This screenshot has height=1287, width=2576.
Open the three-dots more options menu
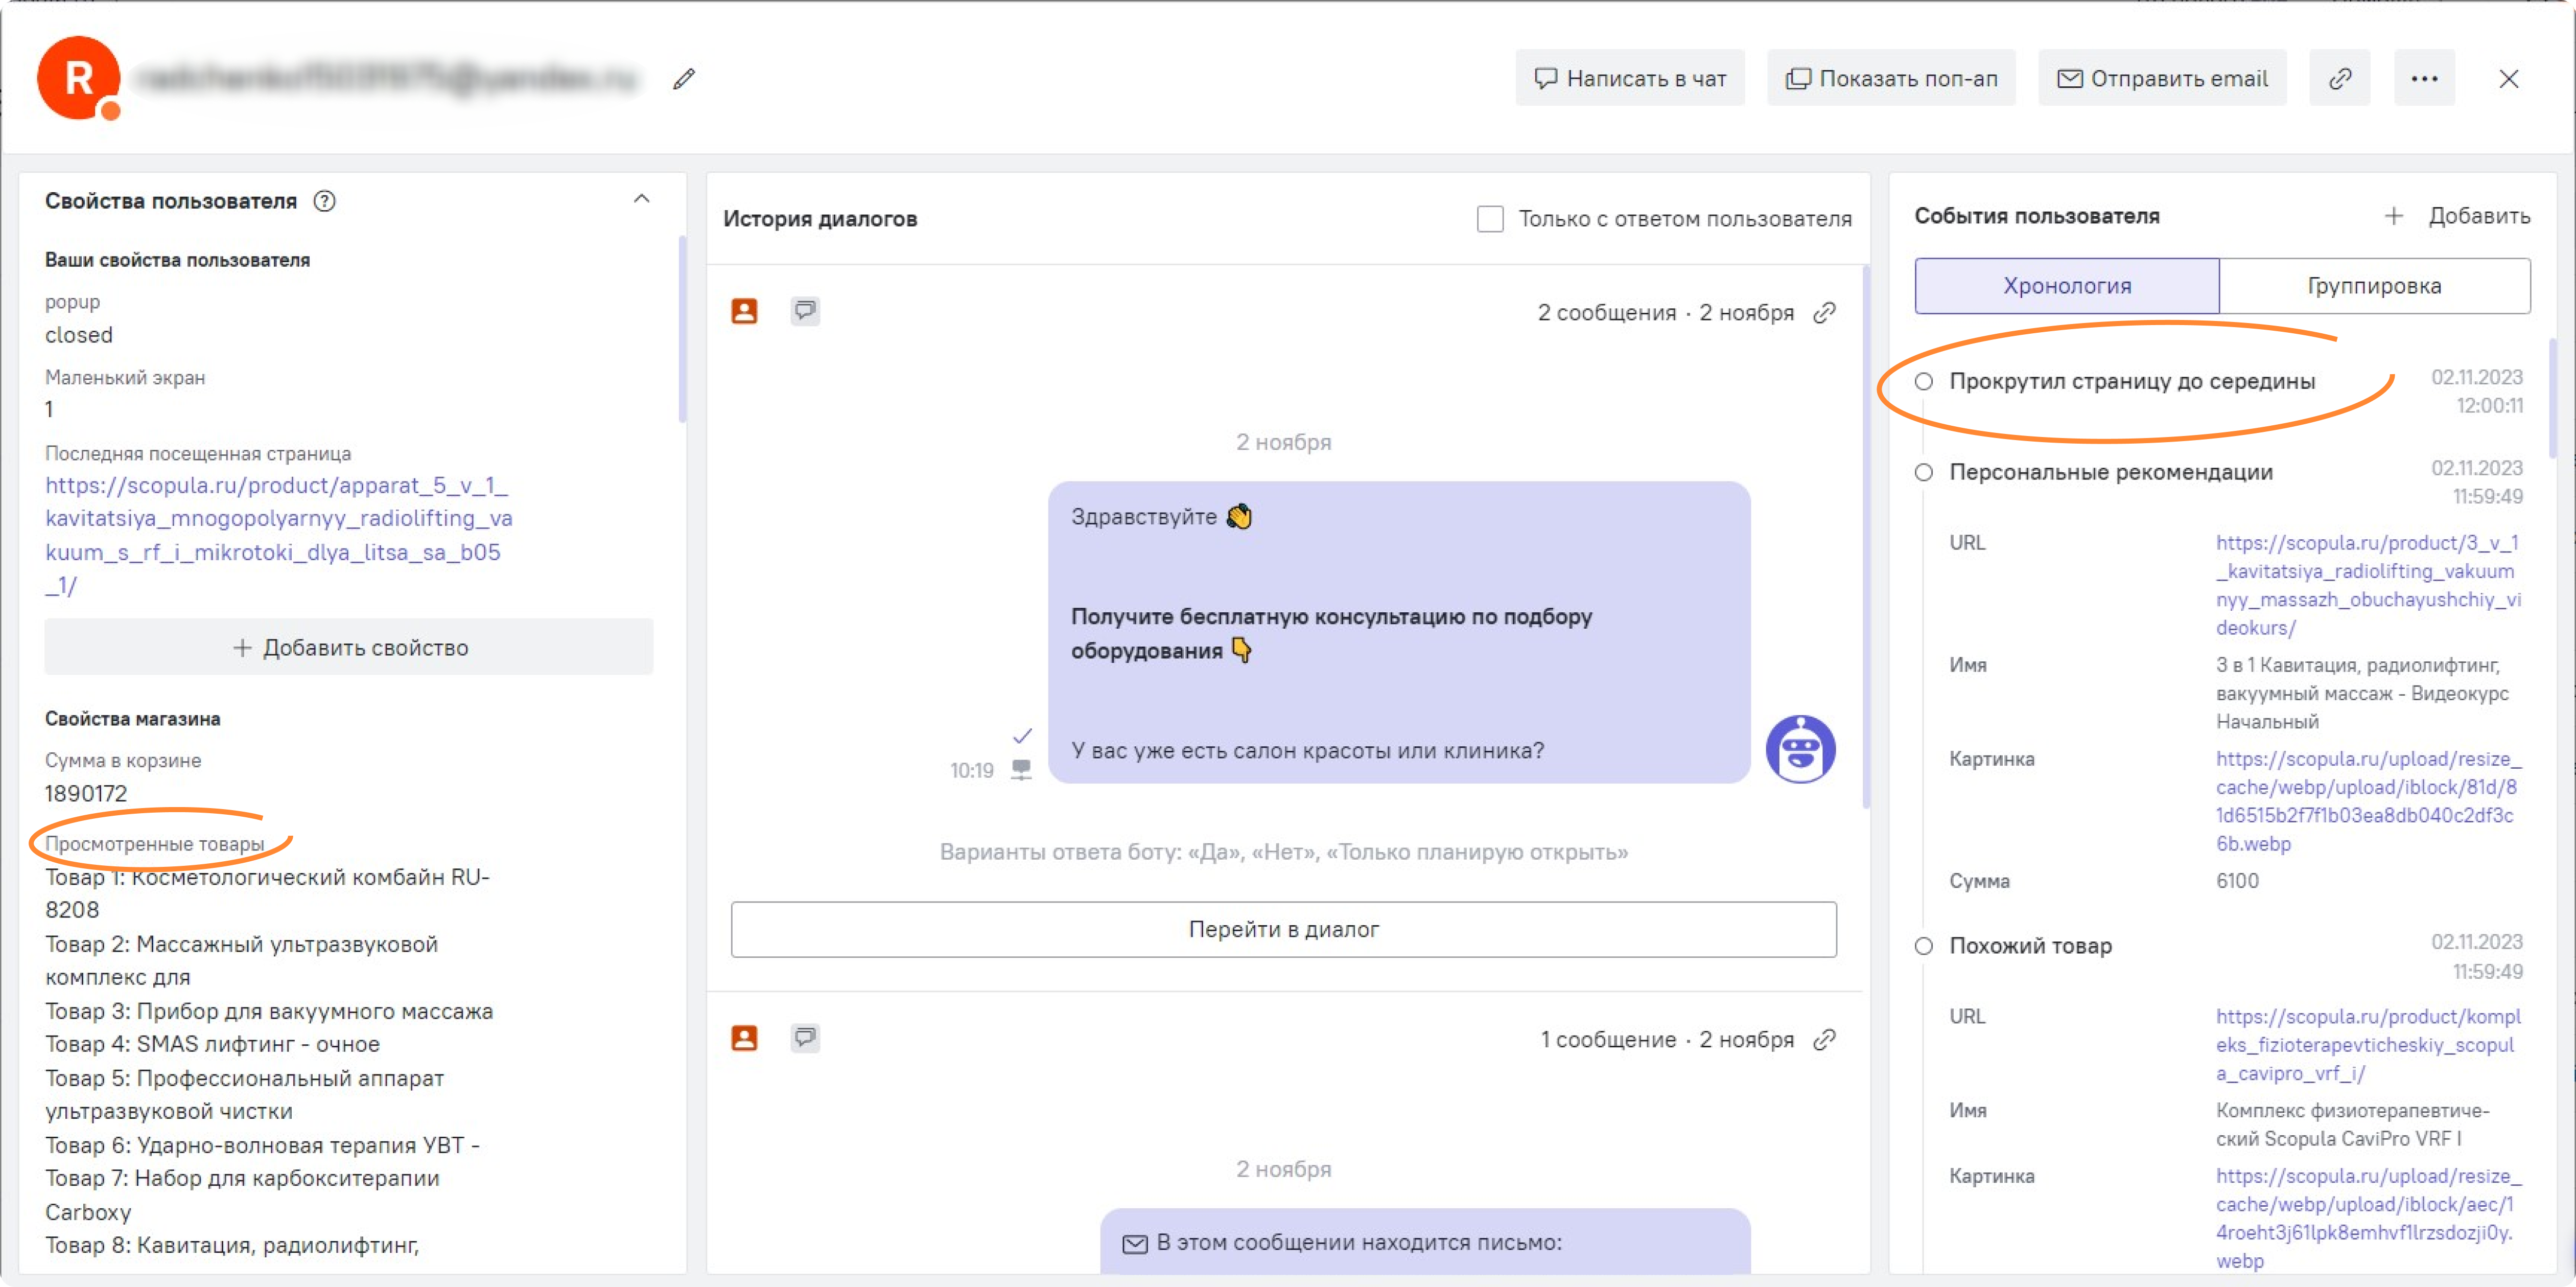(2424, 78)
